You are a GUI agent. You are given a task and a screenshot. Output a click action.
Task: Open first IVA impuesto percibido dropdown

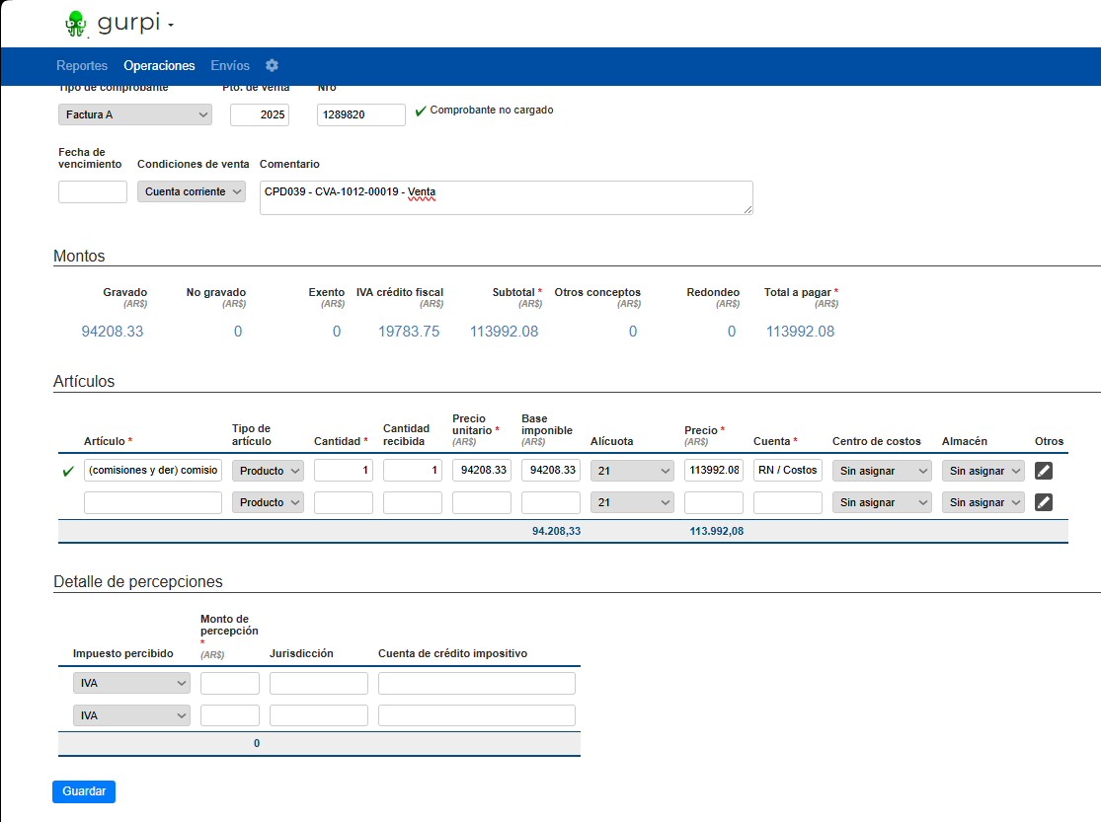(131, 683)
